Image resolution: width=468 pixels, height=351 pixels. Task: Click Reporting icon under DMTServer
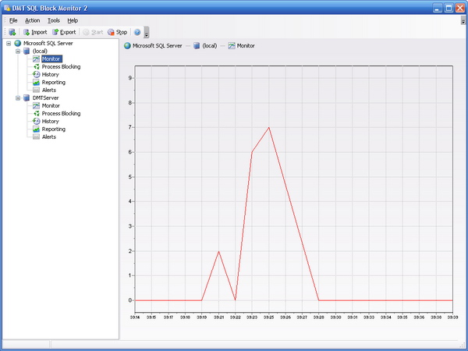pos(36,129)
